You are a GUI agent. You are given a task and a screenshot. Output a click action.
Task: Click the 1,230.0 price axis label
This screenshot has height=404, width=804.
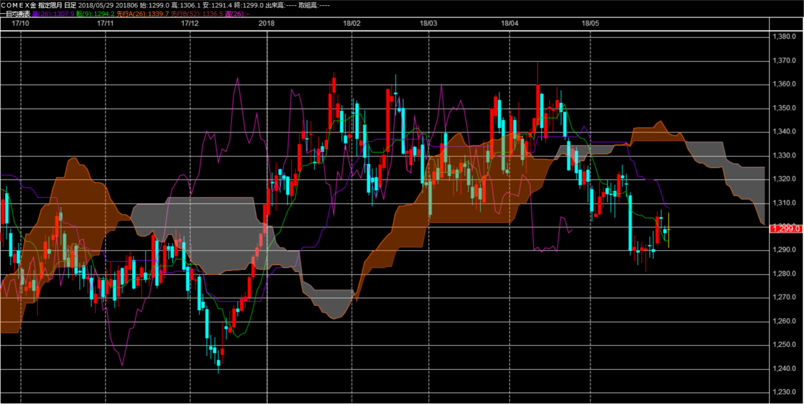785,393
